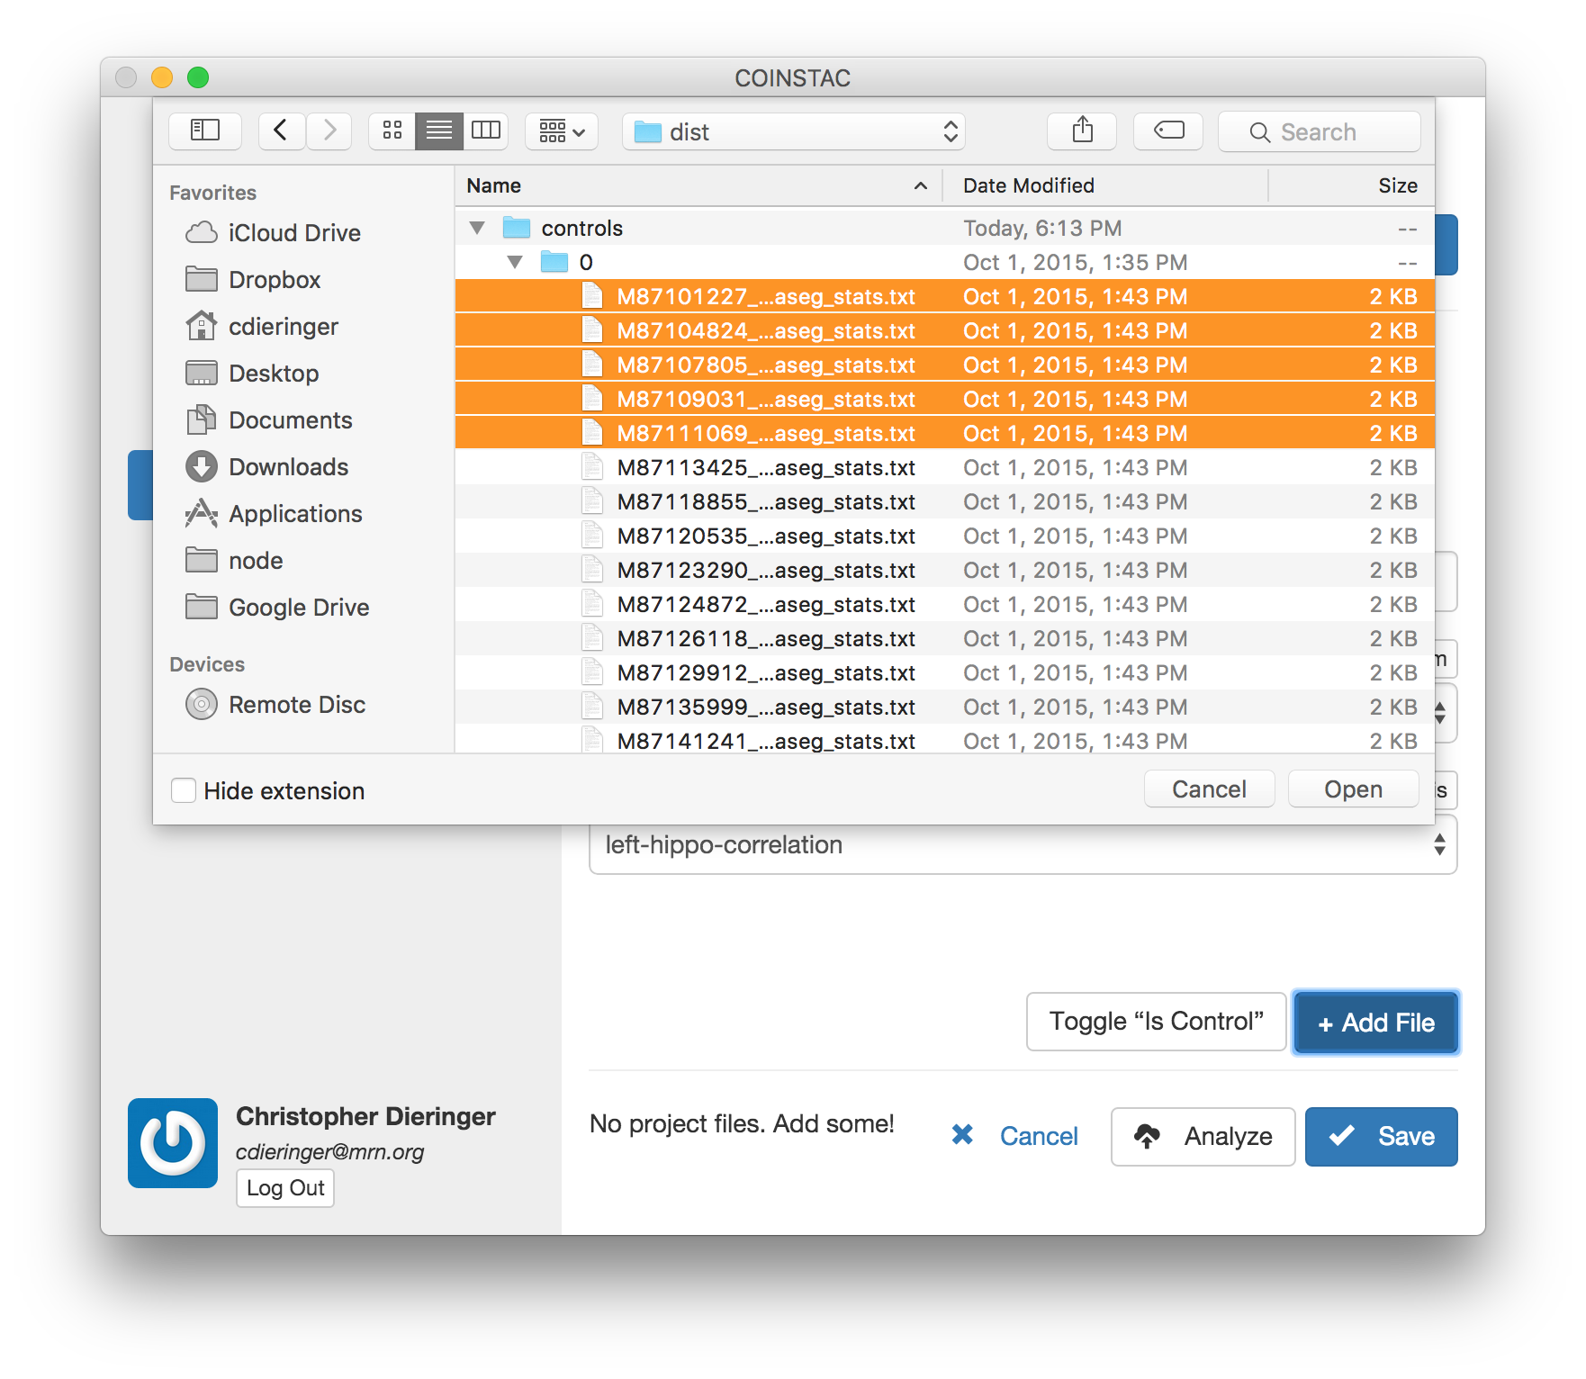Switch to column view
The height and width of the screenshot is (1379, 1586).
(486, 131)
